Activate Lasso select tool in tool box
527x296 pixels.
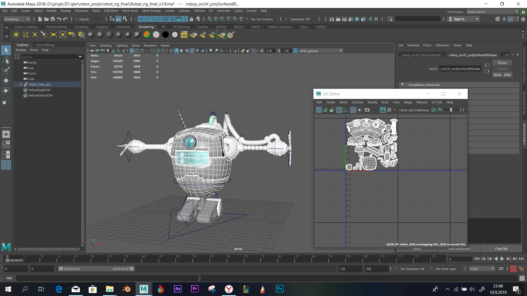pyautogui.click(x=6, y=60)
